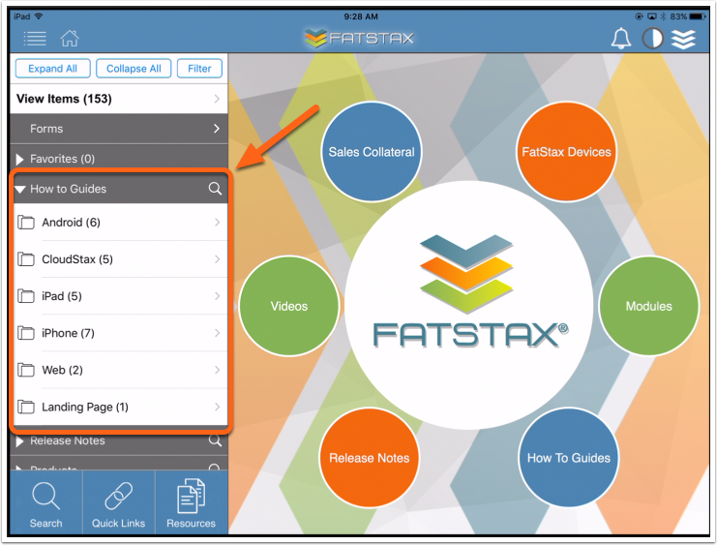Click the Forms row chevron arrow

coord(217,129)
